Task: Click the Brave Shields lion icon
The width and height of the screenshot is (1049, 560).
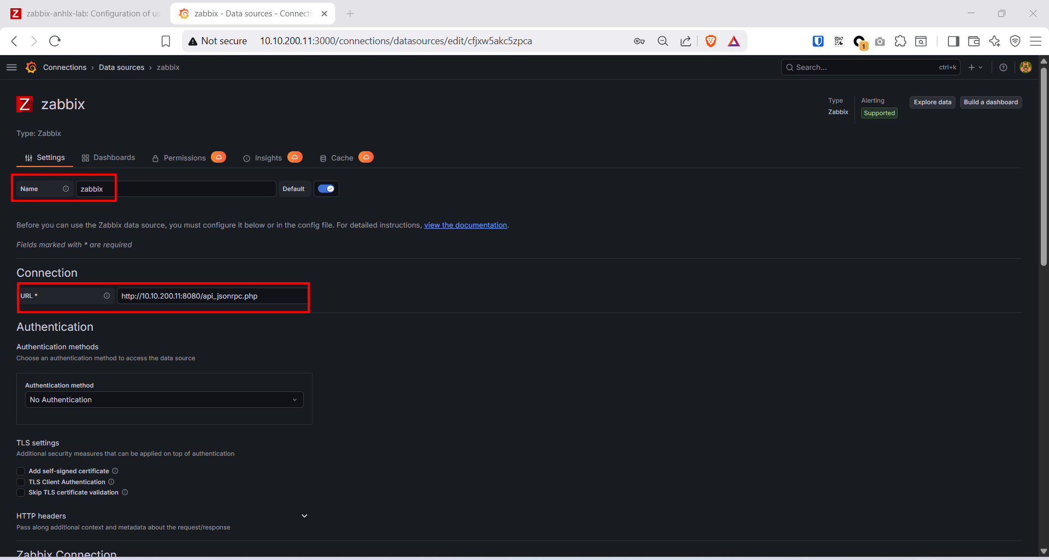Action: coord(711,41)
